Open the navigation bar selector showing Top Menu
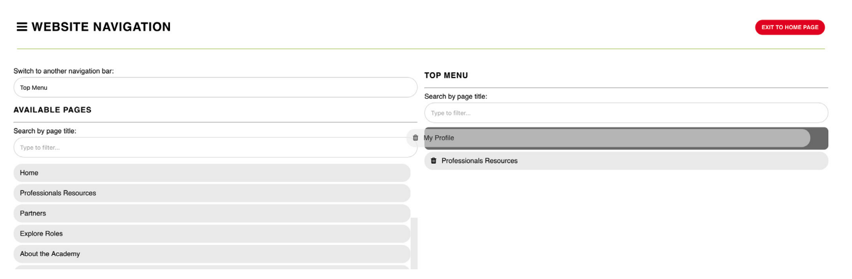852x279 pixels. click(x=215, y=87)
